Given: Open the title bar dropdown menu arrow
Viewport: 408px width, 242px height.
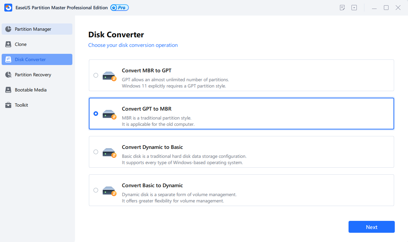Looking at the screenshot, I should [x=354, y=8].
